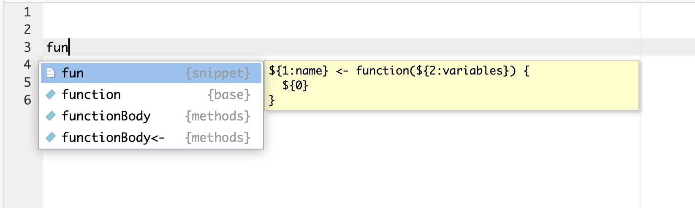Click {methods} label on the functionBody<- row

coord(218,138)
